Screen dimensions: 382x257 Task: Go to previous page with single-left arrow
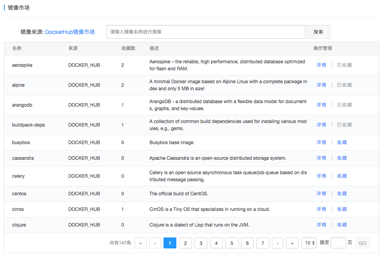[x=155, y=243]
